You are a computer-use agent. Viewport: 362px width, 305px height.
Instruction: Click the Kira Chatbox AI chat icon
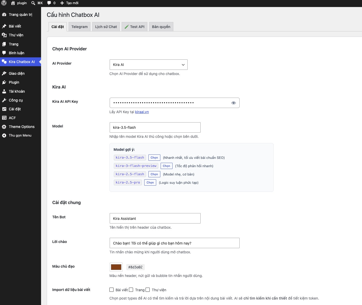click(4, 62)
